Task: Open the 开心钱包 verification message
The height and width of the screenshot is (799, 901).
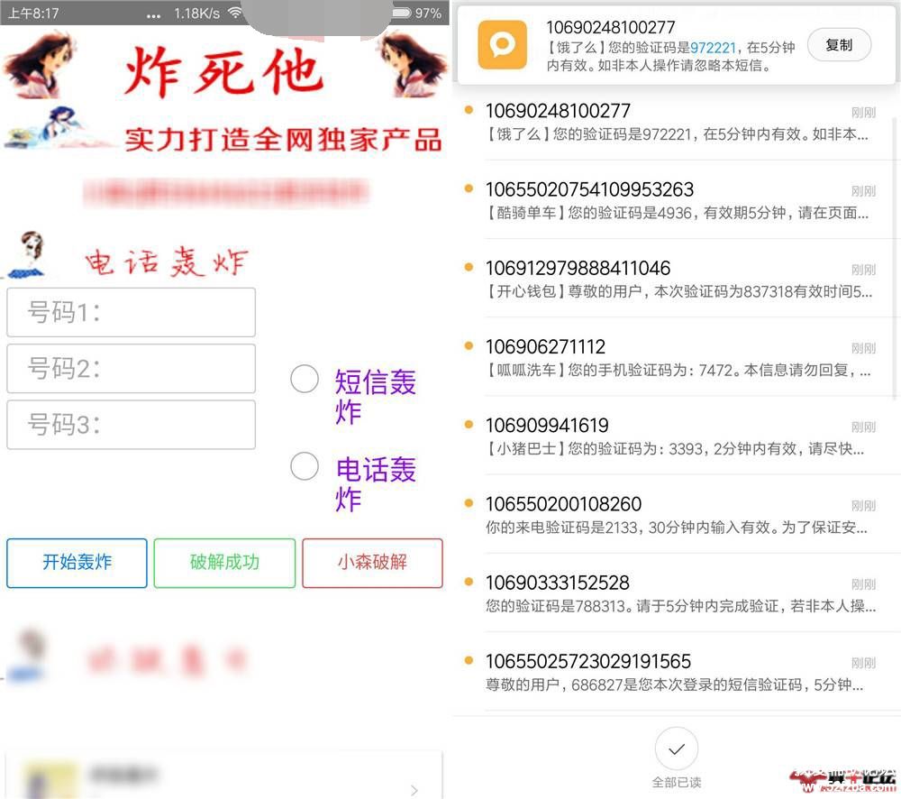Action: pos(678,280)
